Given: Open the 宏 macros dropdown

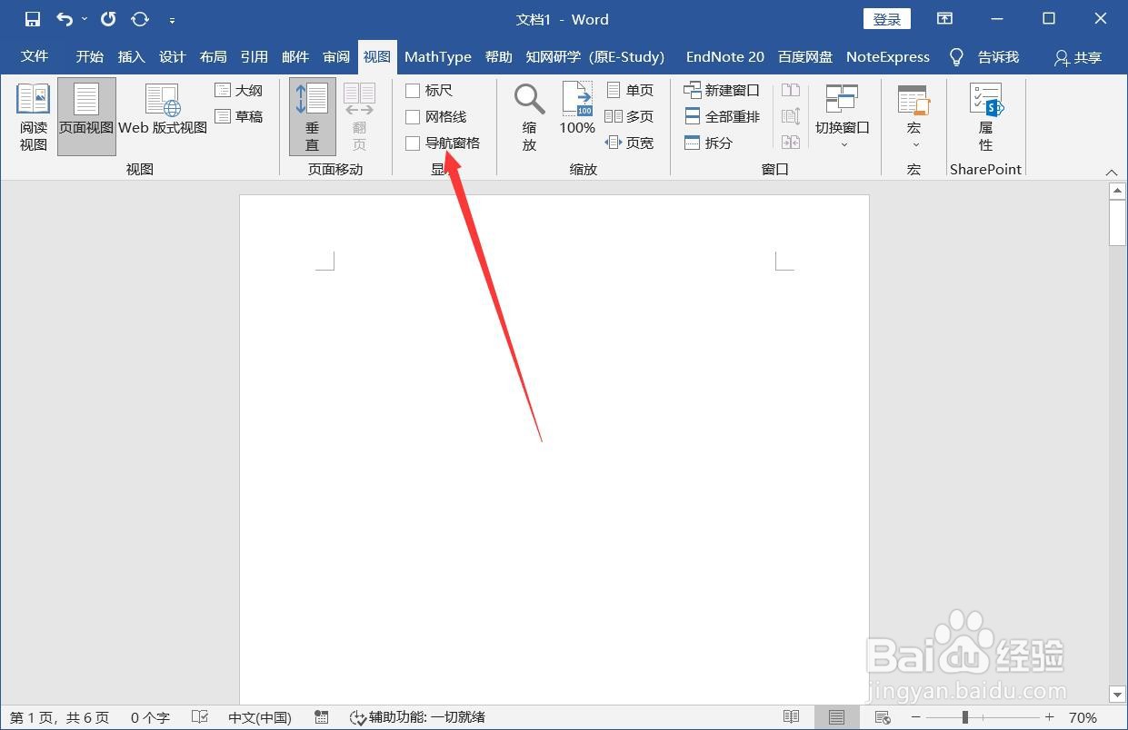Looking at the screenshot, I should 913,117.
